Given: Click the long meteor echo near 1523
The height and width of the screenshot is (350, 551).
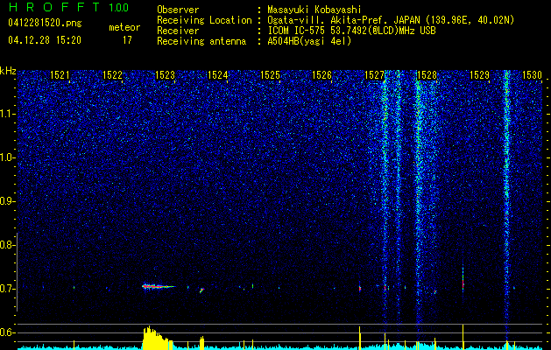Looking at the screenshot, I should 159,286.
